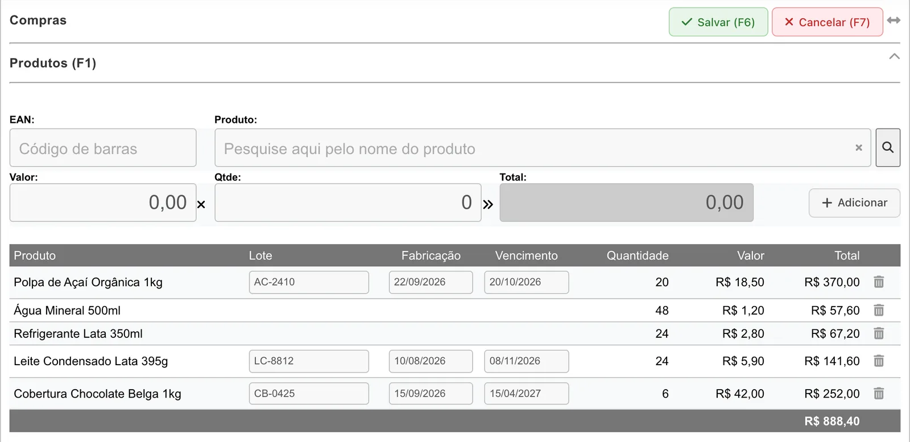Screen dimensions: 910x442
Task: Click the total R$ 370,00 cell
Action: (832, 282)
